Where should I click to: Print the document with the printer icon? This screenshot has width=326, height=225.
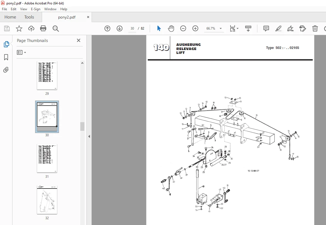tap(43, 28)
